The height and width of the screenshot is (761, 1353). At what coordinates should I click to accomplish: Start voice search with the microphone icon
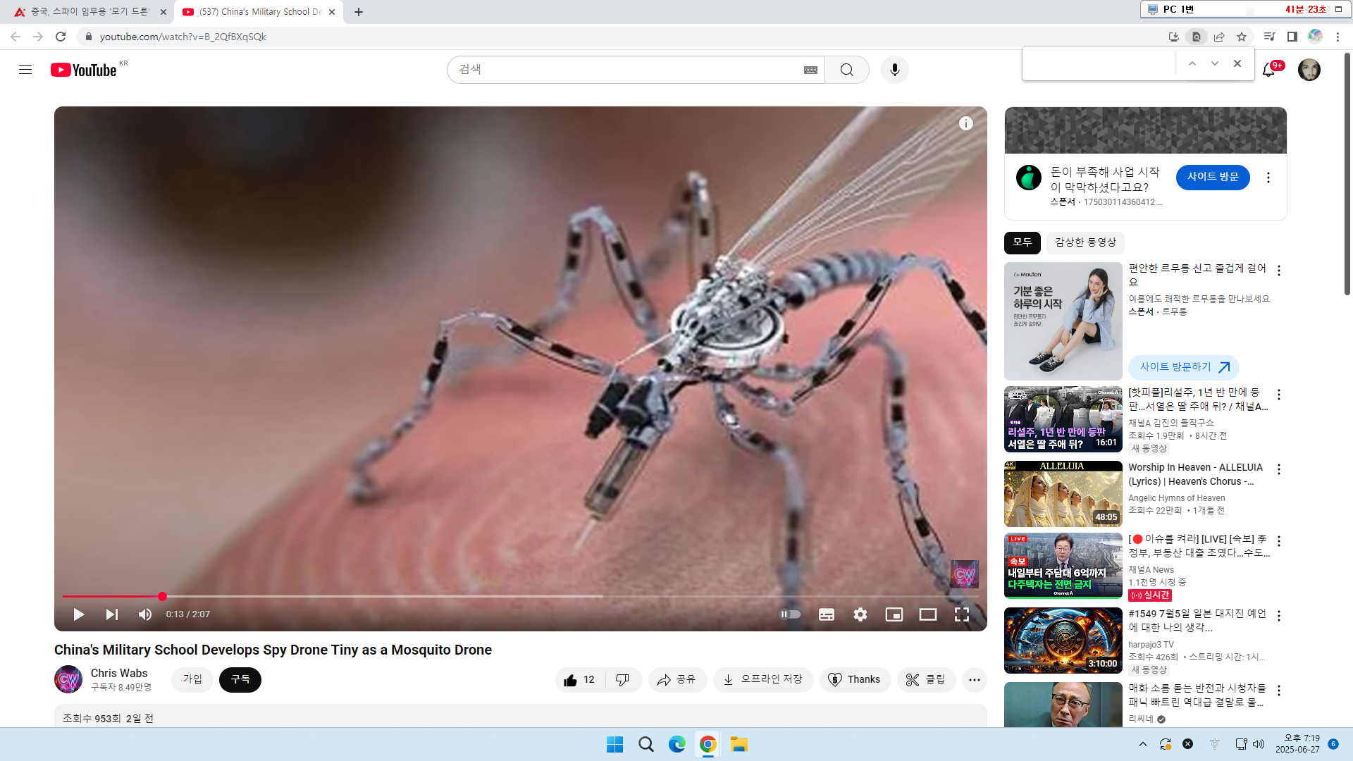894,70
